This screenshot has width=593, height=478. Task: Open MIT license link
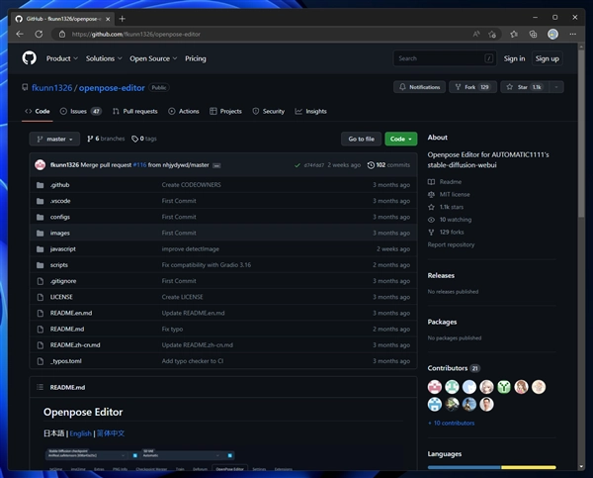[x=450, y=194]
